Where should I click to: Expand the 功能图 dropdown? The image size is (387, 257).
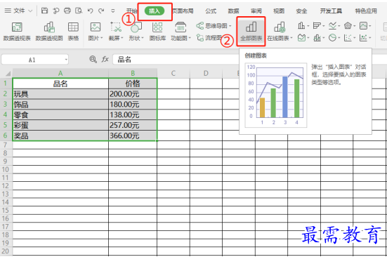[x=190, y=38]
